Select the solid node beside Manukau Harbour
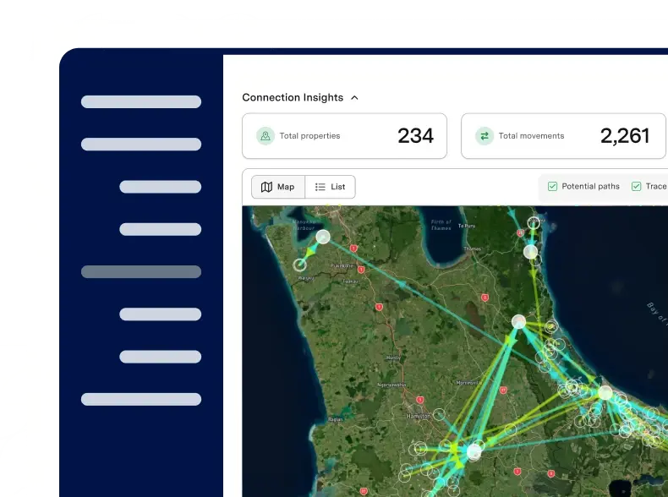This screenshot has width=668, height=497. [x=322, y=236]
